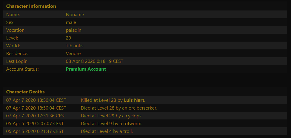
Task: Click the Premium Account status text
Action: 86,69
